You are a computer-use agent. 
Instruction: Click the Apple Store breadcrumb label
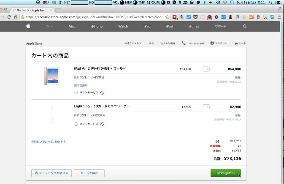point(34,43)
